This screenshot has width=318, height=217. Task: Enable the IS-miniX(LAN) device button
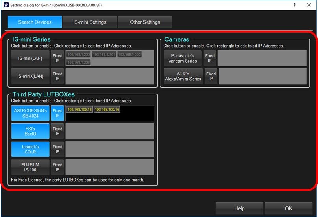30,76
